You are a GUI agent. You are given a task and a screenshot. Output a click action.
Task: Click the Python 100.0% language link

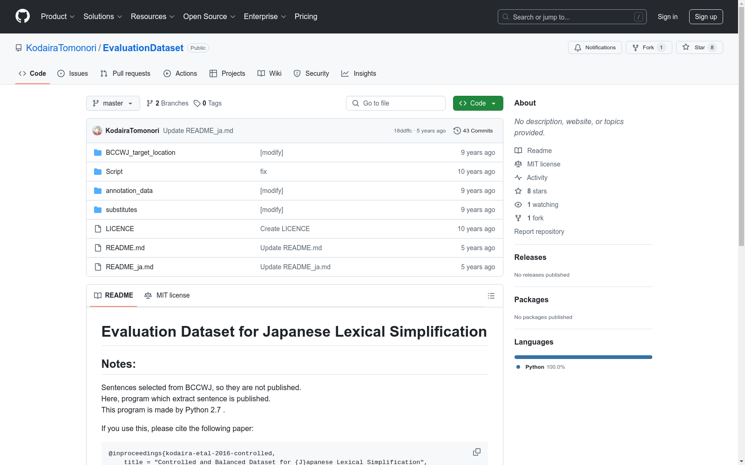coord(541,367)
